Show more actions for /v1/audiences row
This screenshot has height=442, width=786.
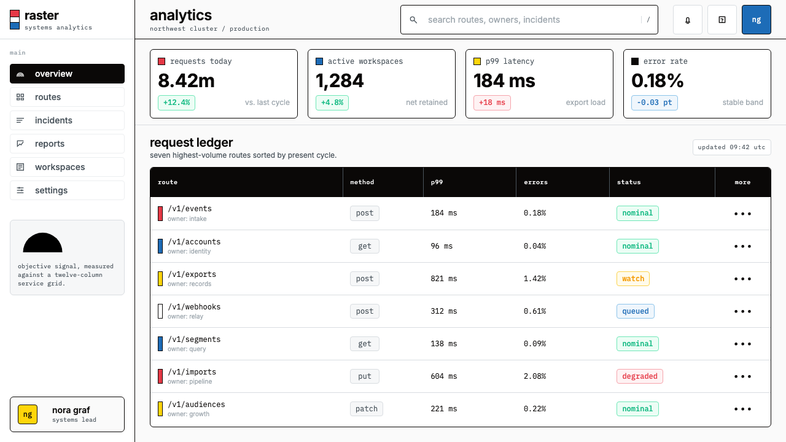(742, 409)
